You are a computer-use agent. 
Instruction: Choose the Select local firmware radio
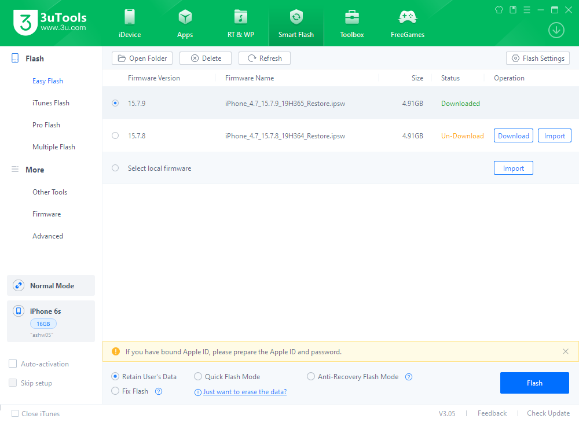pyautogui.click(x=115, y=168)
